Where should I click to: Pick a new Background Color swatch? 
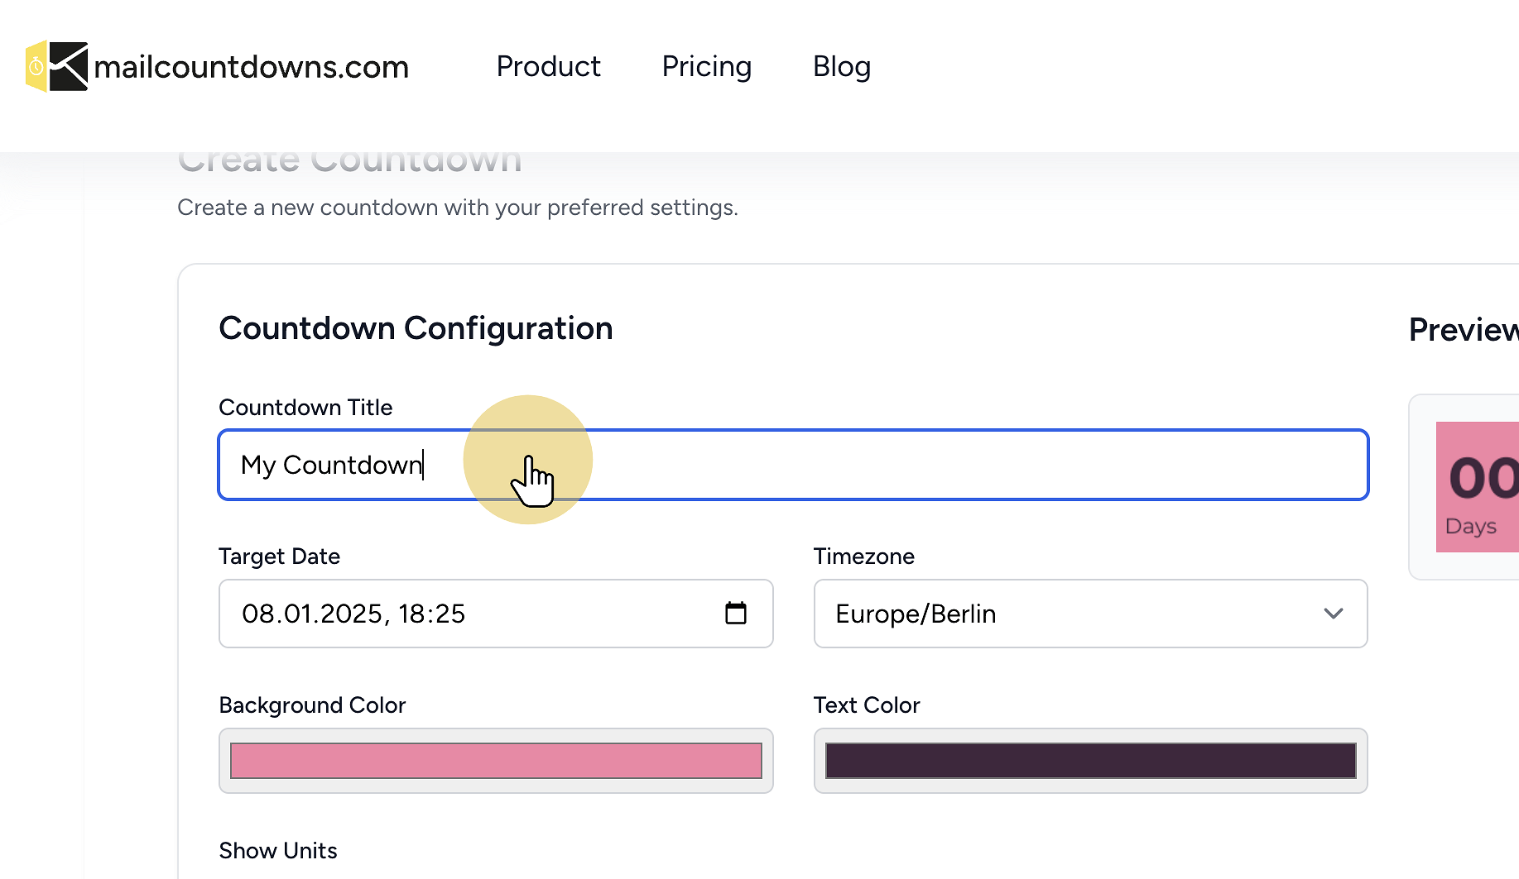click(x=495, y=761)
